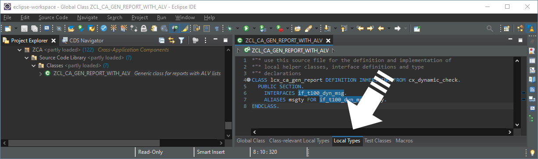This screenshot has width=538, height=159.
Task: Collapse the Source Code Library node
Action: pyautogui.click(x=26, y=58)
